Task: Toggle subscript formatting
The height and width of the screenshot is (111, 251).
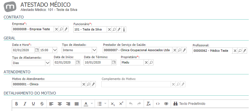Action: pyautogui.click(x=113, y=104)
